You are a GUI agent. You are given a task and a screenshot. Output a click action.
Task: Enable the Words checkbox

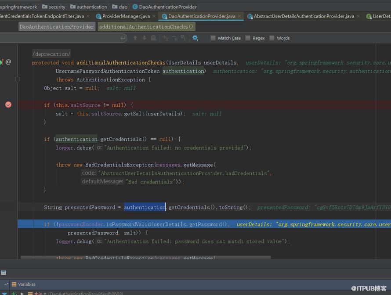(x=272, y=38)
